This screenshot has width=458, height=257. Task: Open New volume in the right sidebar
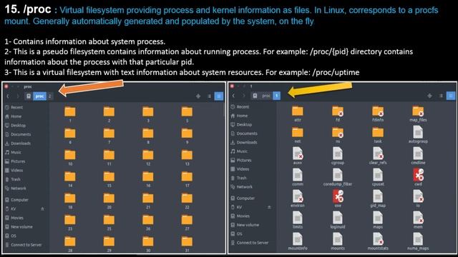pos(245,225)
